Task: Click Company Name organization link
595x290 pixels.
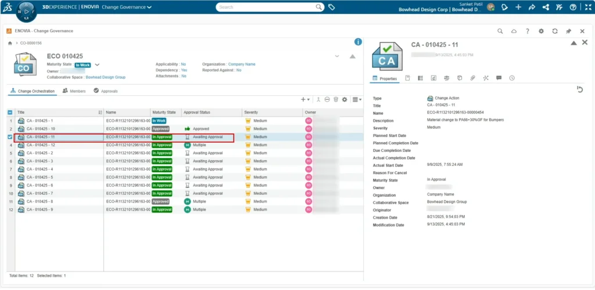Action: coord(242,64)
